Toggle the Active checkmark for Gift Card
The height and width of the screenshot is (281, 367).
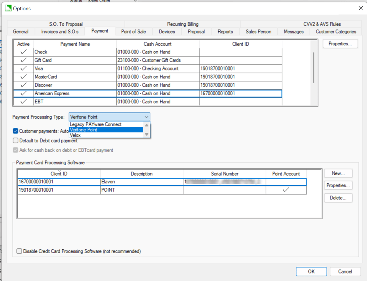tap(23, 60)
